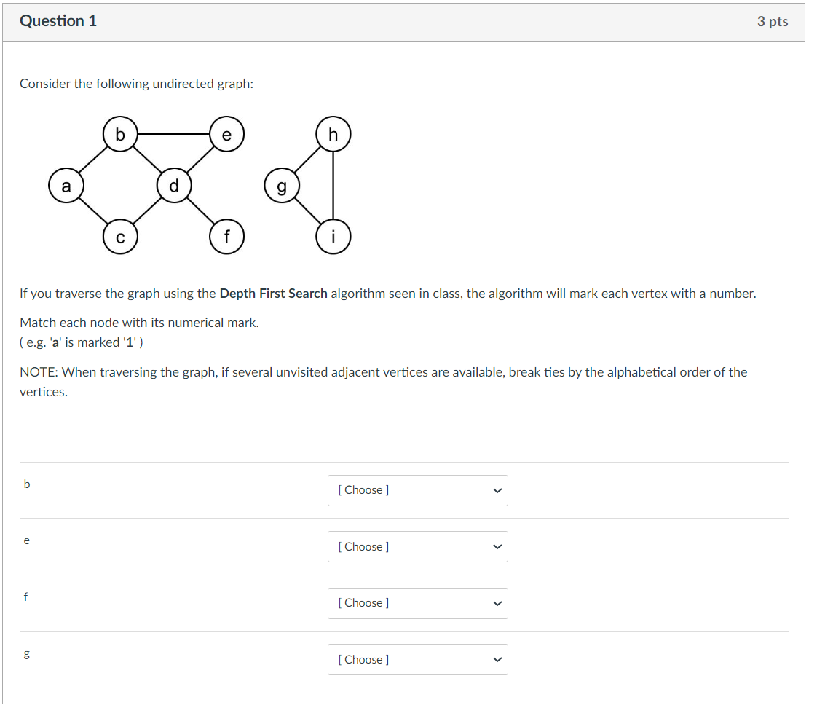Open the Choose dropdown for row f
The image size is (817, 708).
417,603
